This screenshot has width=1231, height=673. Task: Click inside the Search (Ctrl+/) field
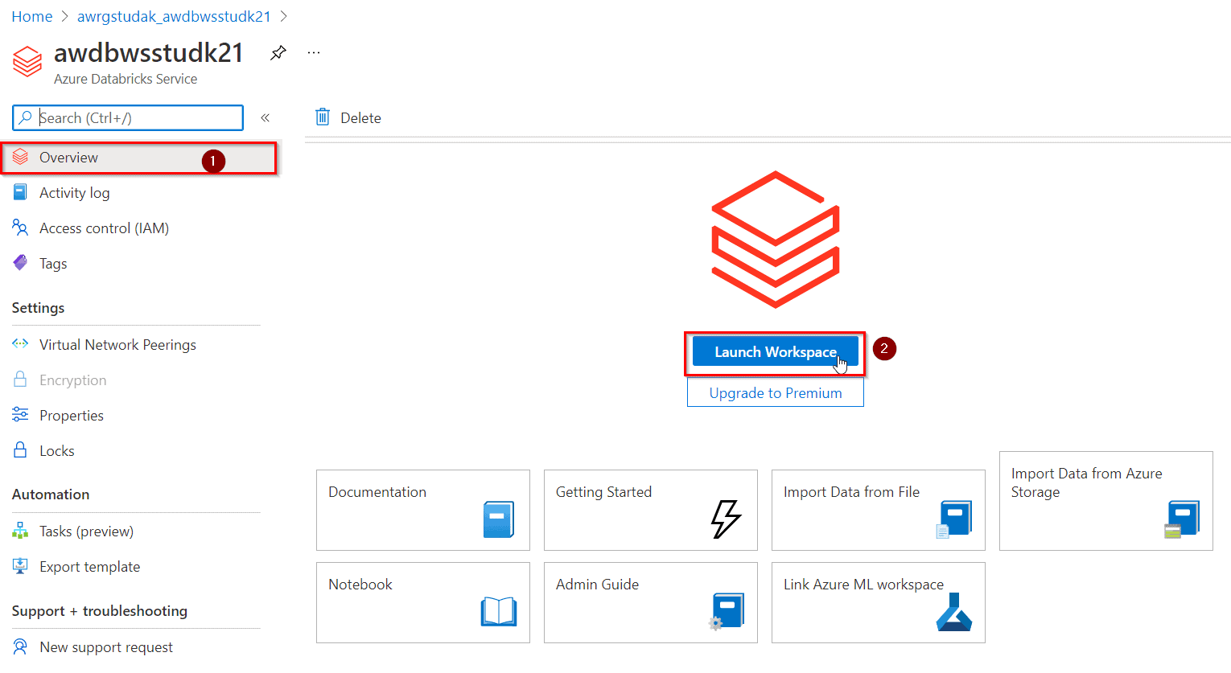point(127,117)
